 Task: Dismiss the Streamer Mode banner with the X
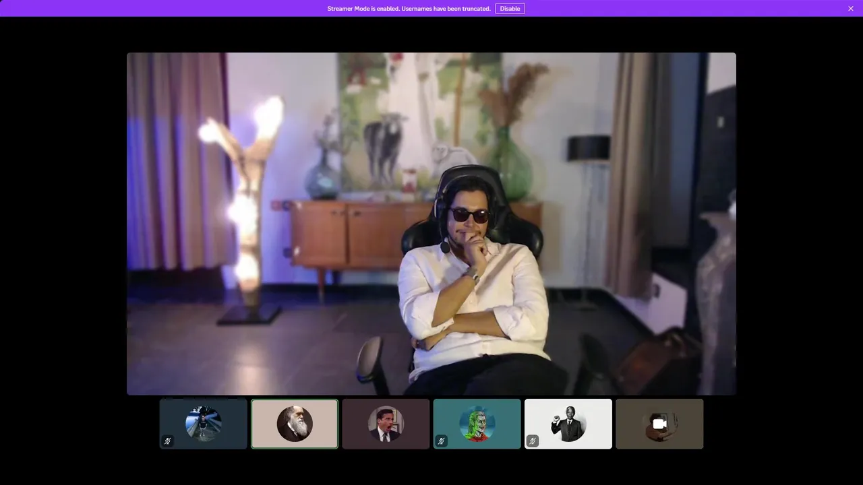[851, 9]
